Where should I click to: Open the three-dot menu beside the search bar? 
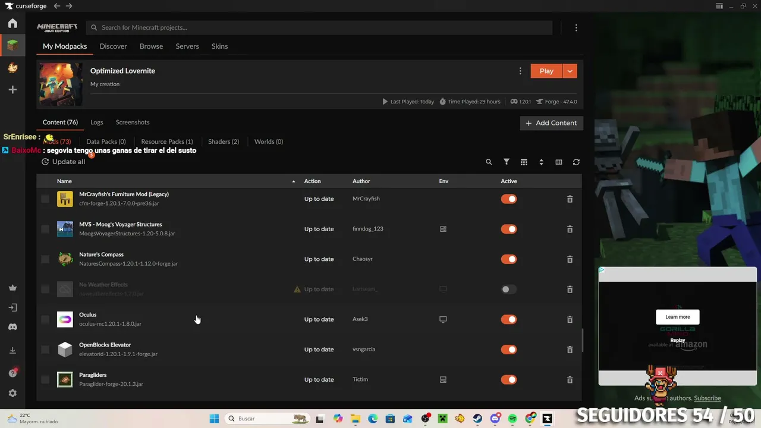[576, 27]
